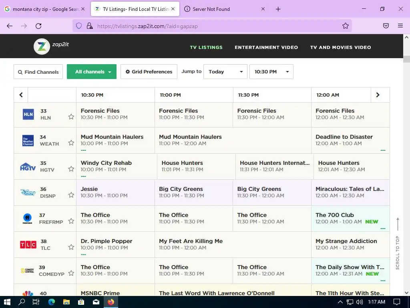This screenshot has height=308, width=410.
Task: Open Task View on taskbar
Action: [36, 302]
